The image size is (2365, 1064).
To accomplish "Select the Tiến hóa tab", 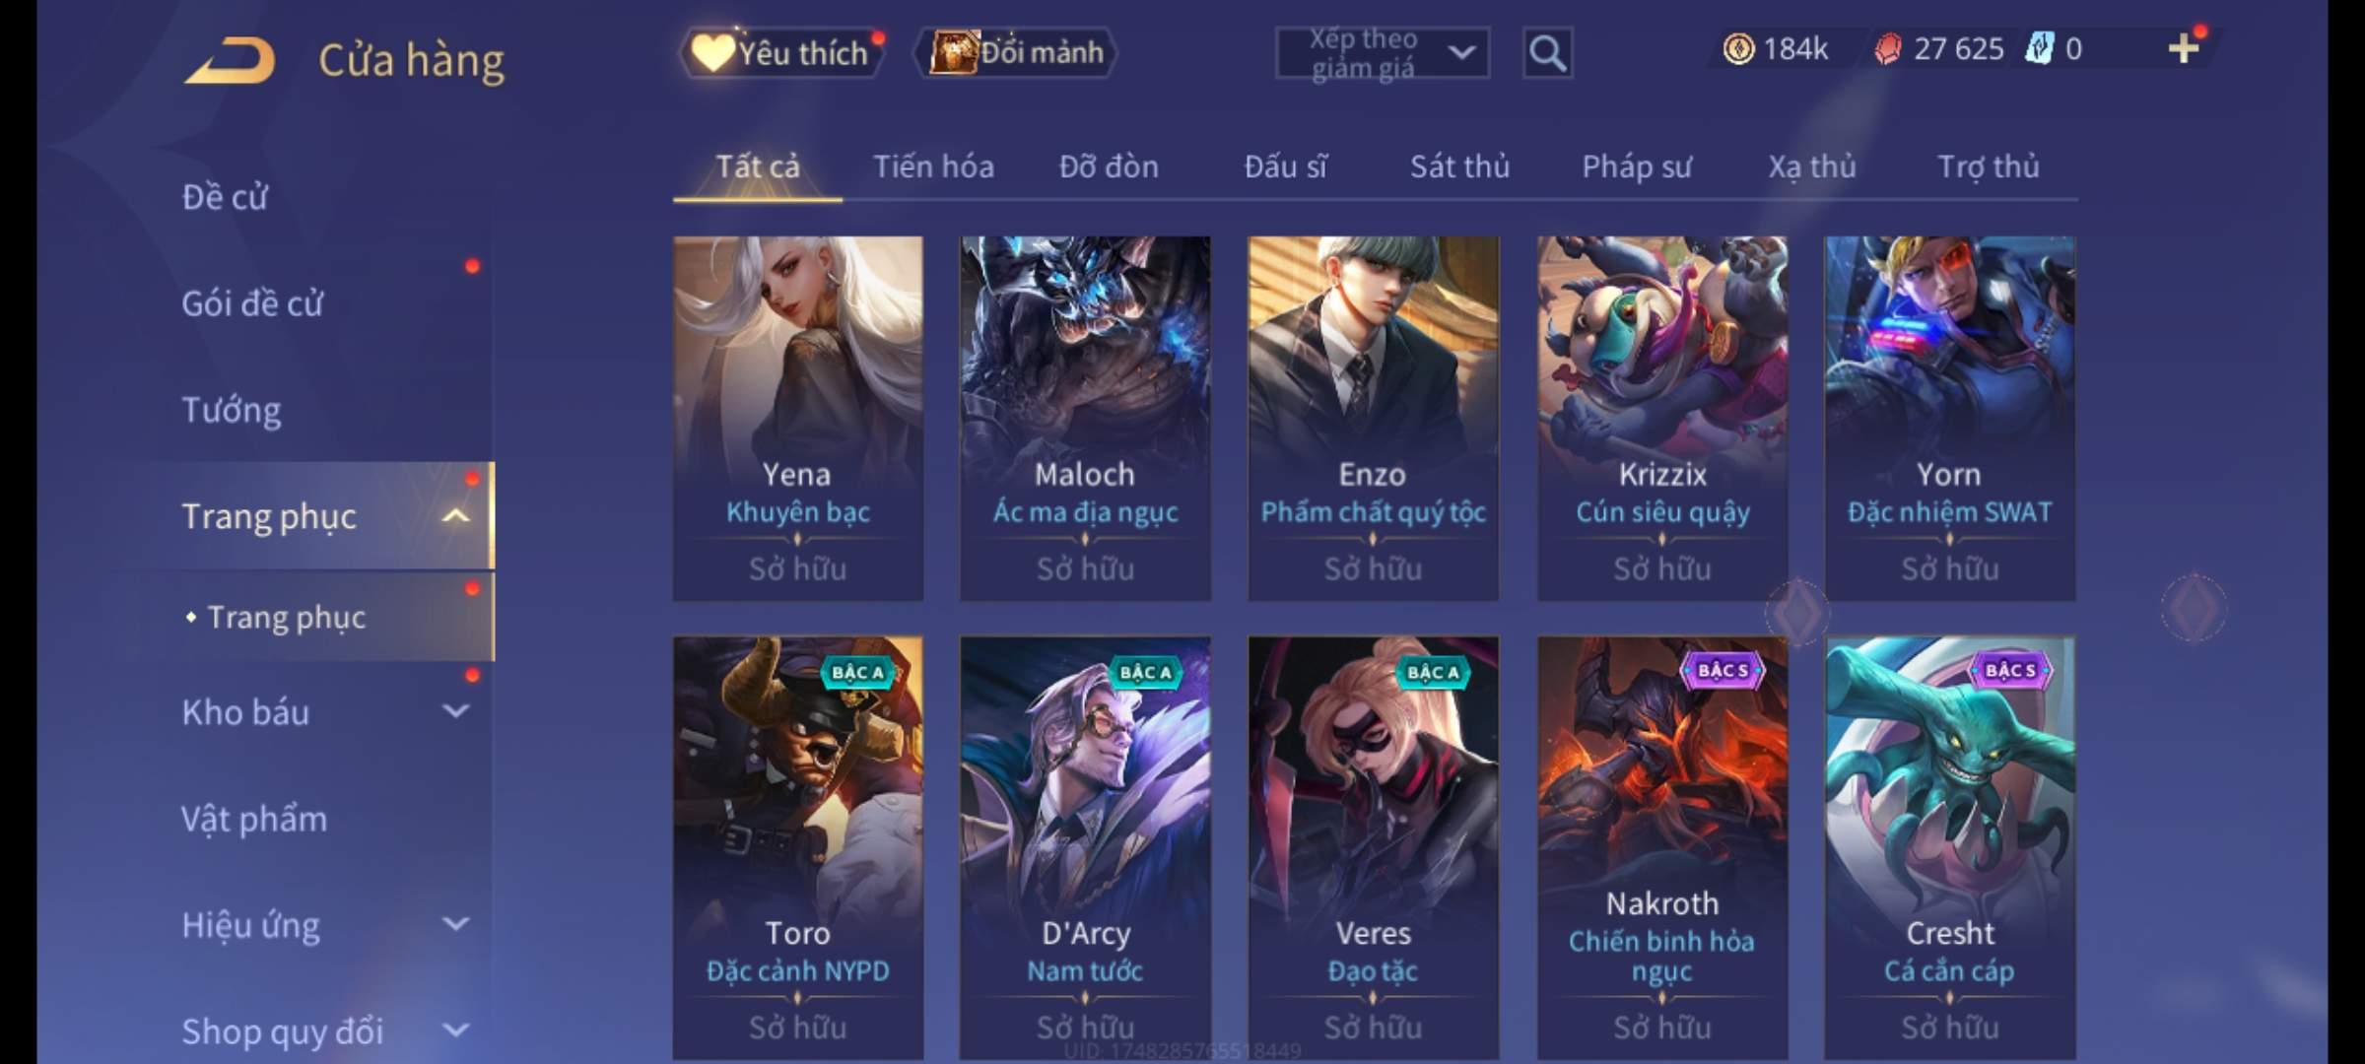I will pos(933,166).
